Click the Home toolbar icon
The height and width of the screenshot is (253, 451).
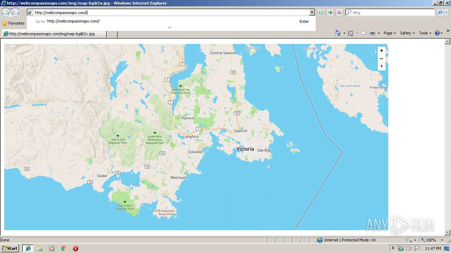tap(338, 33)
